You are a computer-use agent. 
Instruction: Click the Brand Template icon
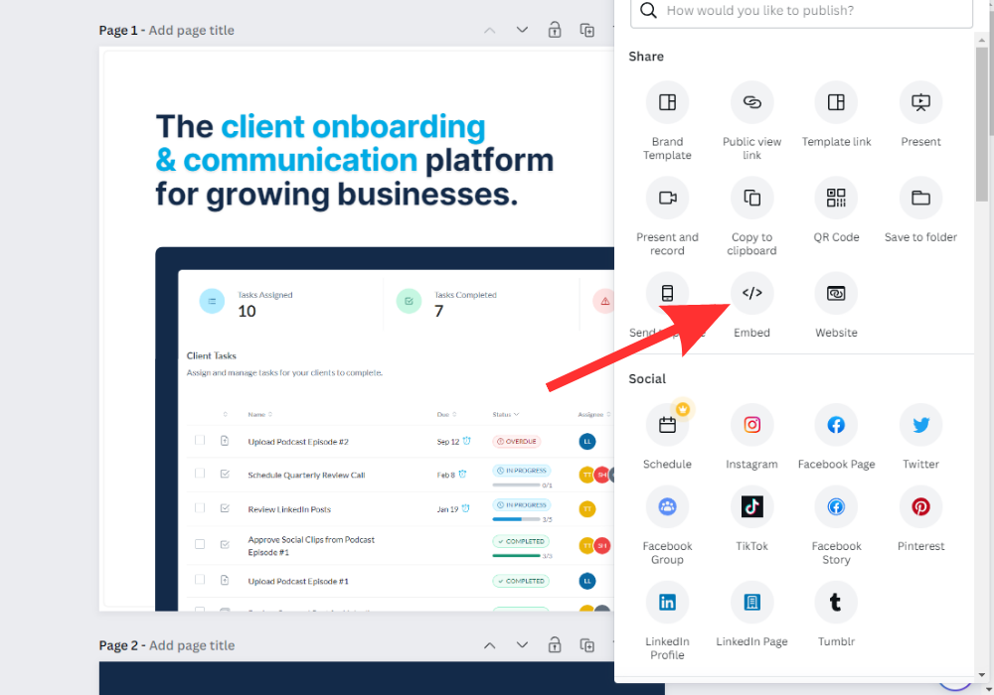(x=667, y=102)
